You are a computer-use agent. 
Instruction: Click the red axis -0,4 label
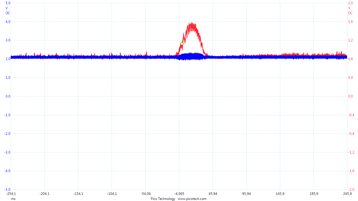351,115
